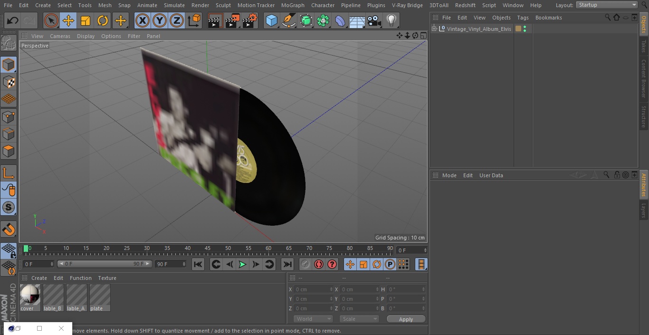The height and width of the screenshot is (335, 649).
Task: Select the plate material thumbnail
Action: [x=100, y=298]
